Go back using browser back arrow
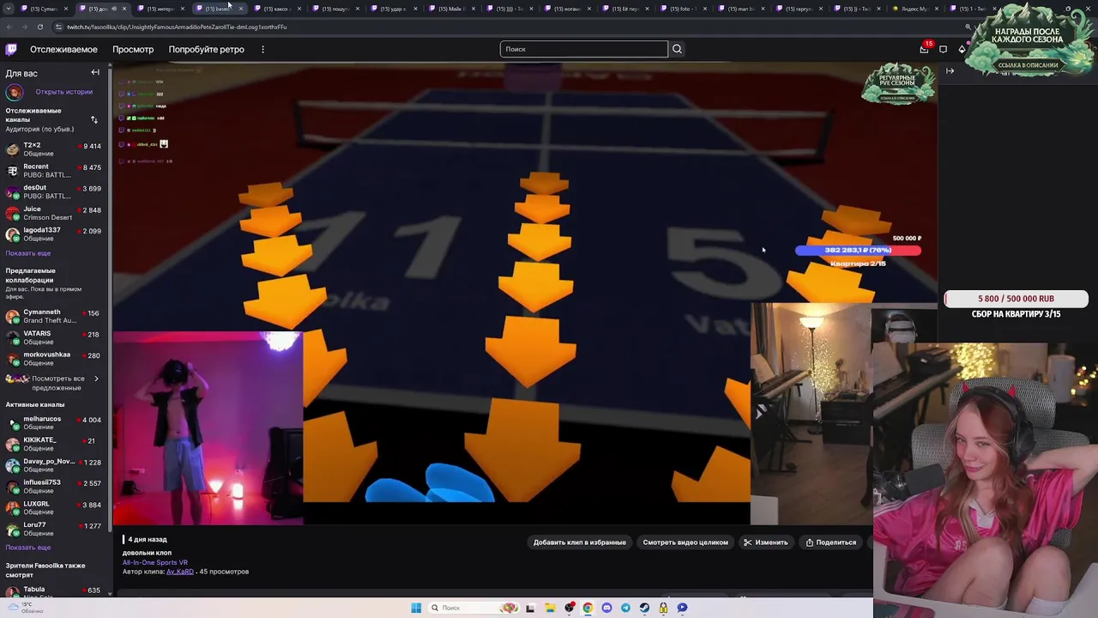 [9, 27]
